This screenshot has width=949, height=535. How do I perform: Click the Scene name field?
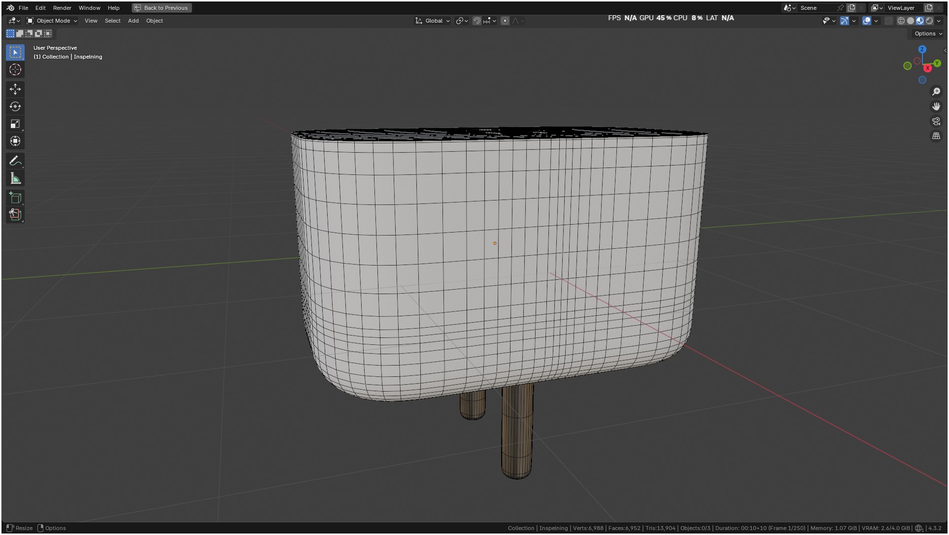[816, 8]
